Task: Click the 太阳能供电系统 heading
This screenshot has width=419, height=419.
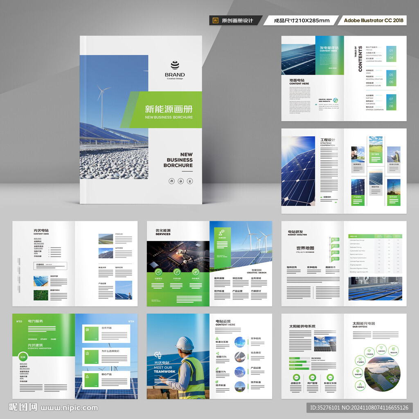Action: point(302,326)
